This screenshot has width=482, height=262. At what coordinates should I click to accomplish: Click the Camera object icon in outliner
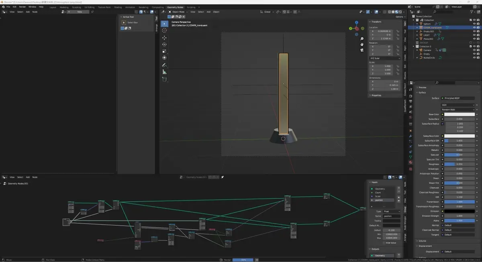tap(421, 50)
